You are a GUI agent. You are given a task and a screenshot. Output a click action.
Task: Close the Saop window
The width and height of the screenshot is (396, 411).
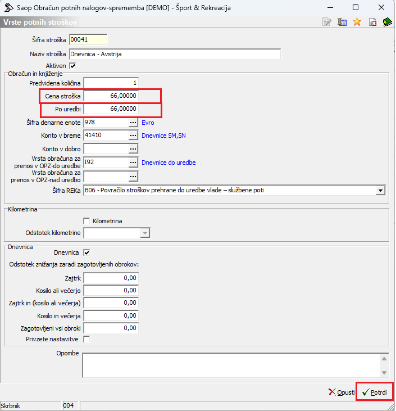pyautogui.click(x=381, y=7)
